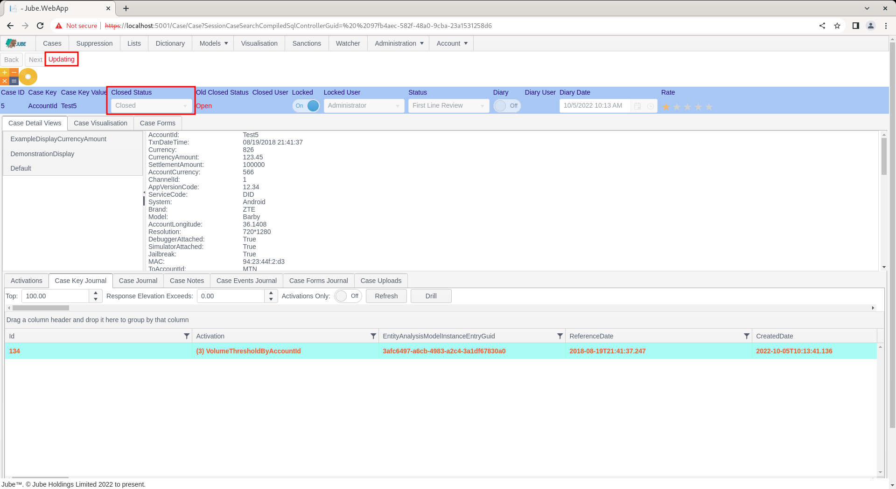Open a new browser tab
The width and height of the screenshot is (896, 489).
[x=126, y=8]
